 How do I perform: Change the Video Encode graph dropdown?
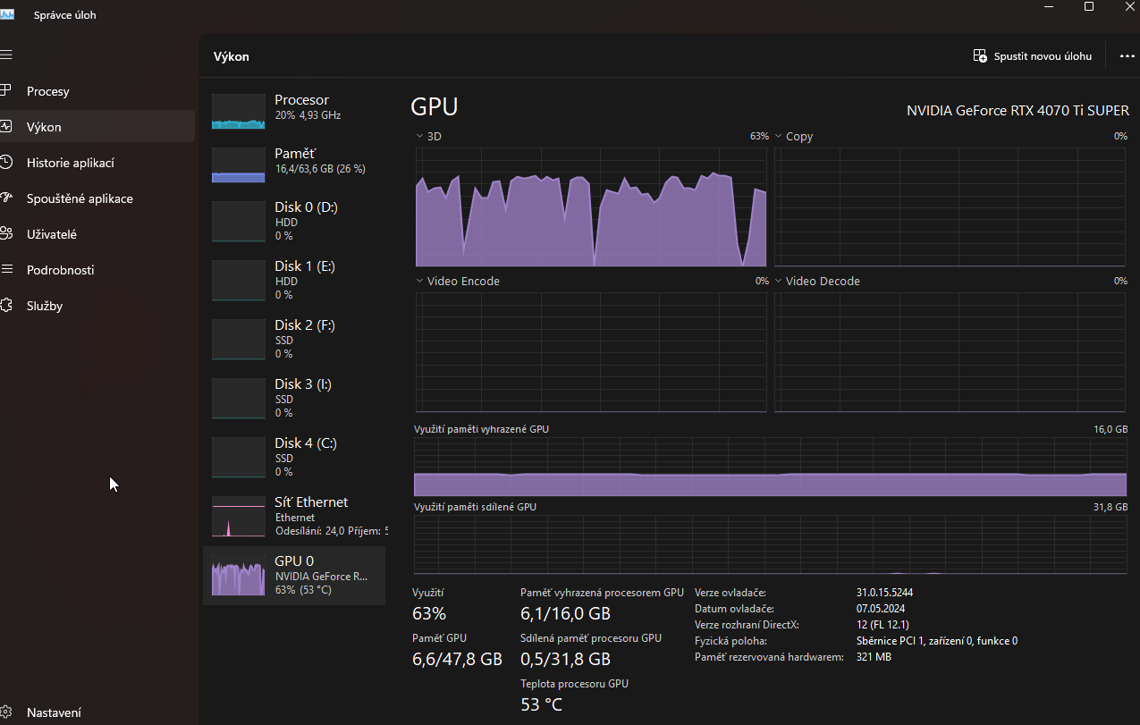pyautogui.click(x=420, y=282)
